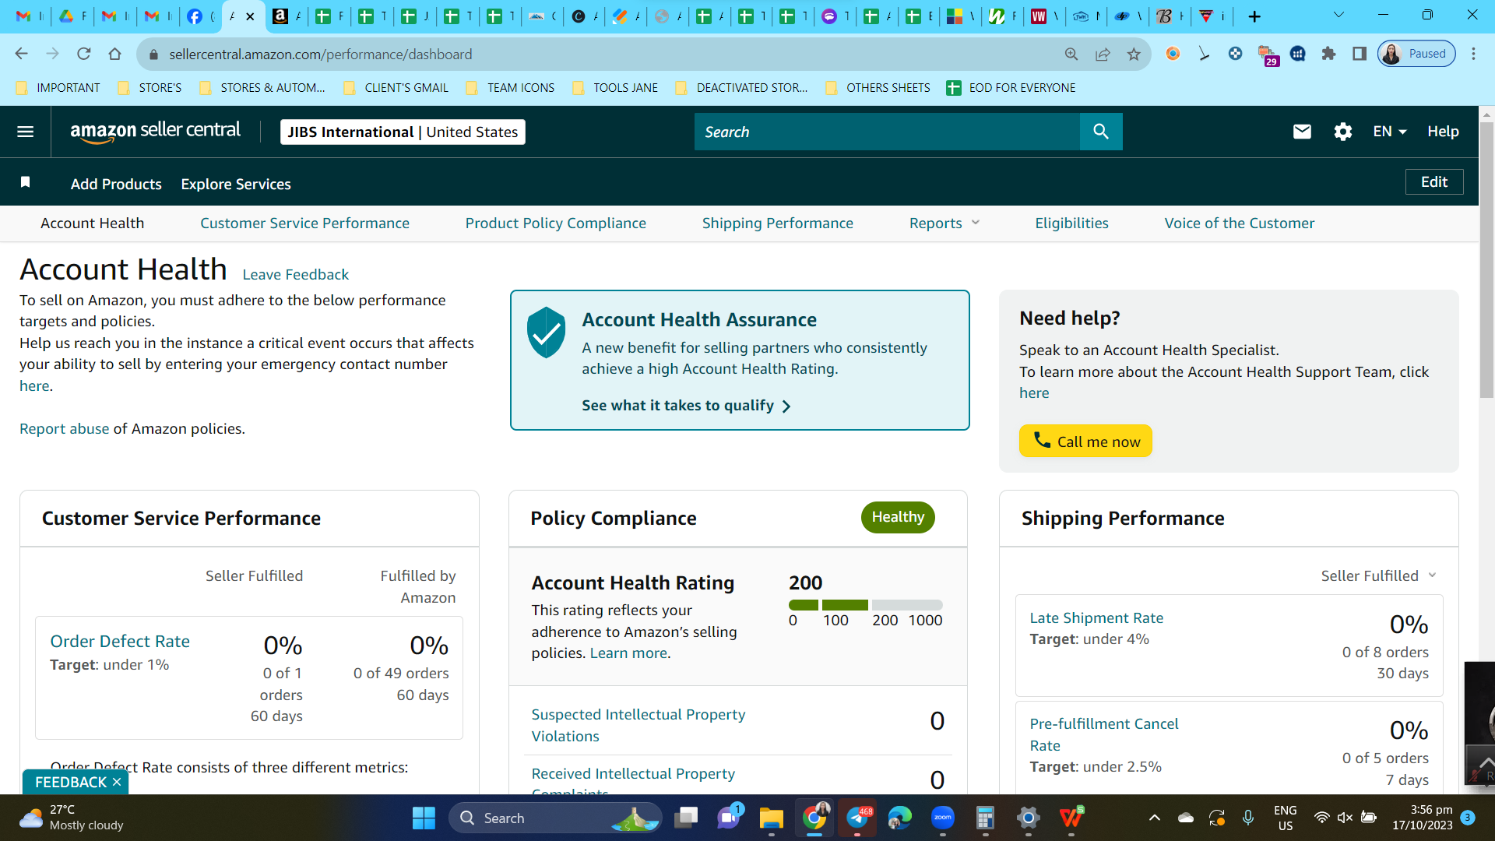This screenshot has height=841, width=1495.
Task: Open Explore Services in the navigation bar
Action: pyautogui.click(x=236, y=184)
